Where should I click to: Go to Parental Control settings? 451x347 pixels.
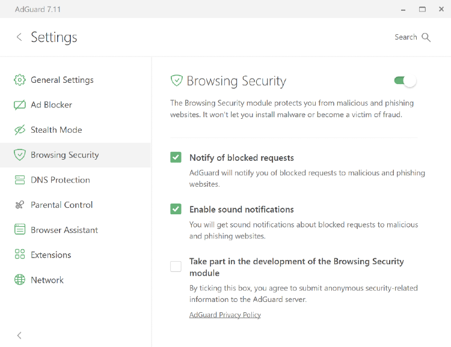[x=75, y=205]
